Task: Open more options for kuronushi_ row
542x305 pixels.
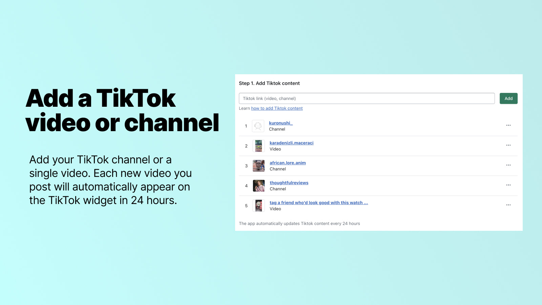Action: pos(508,125)
